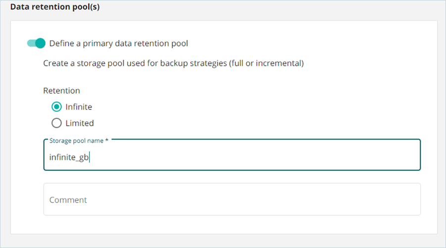Click the "Define a primary data retention pool" label

[118, 43]
